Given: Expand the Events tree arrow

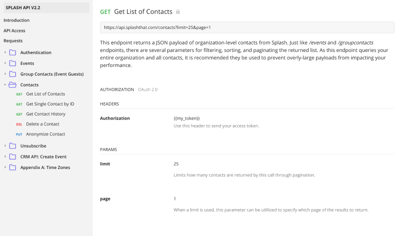Looking at the screenshot, I should pyautogui.click(x=5, y=63).
